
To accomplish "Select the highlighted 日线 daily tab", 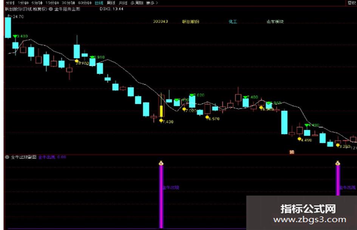I will tap(99, 3).
